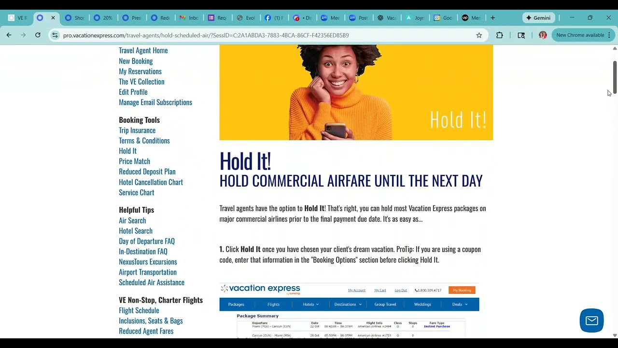Open the Gemini button
Image resolution: width=618 pixels, height=348 pixels.
(x=538, y=18)
